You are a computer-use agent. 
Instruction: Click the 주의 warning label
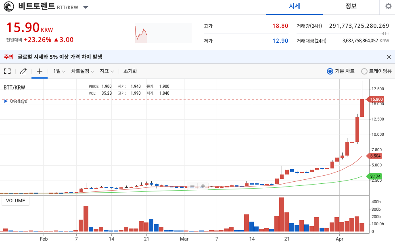pyautogui.click(x=9, y=57)
